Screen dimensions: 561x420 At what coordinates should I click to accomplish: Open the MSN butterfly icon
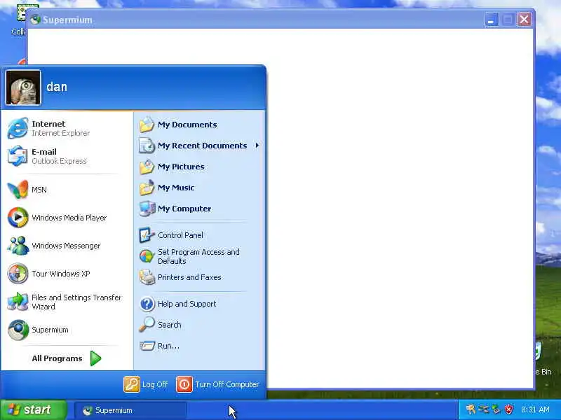click(x=18, y=190)
